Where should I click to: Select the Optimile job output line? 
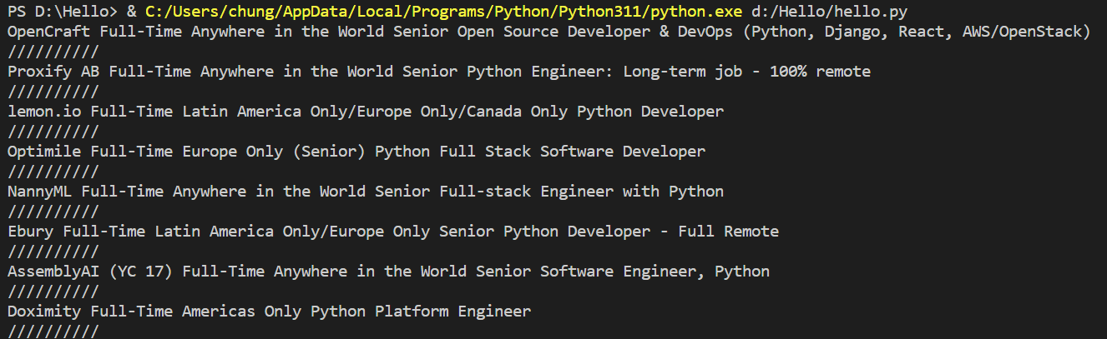tap(356, 152)
